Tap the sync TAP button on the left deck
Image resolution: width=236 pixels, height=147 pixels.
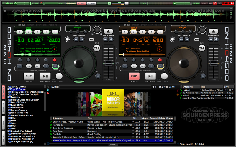point(96,48)
